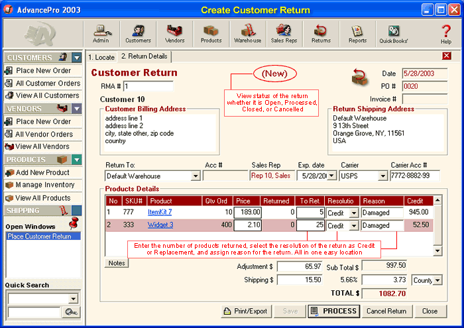The width and height of the screenshot is (464, 328).
Task: Click the Date field
Action: coord(425,74)
